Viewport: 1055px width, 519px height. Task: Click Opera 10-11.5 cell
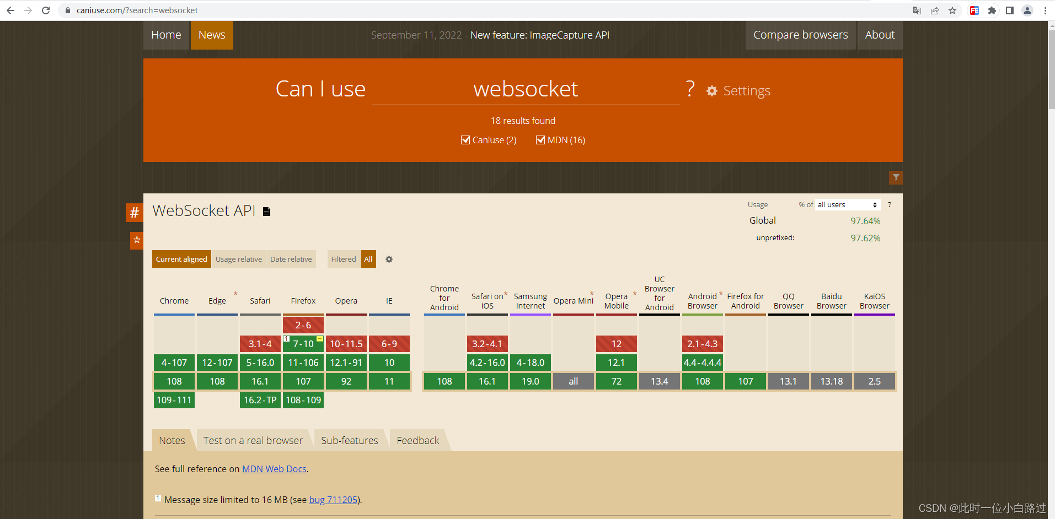coord(346,344)
